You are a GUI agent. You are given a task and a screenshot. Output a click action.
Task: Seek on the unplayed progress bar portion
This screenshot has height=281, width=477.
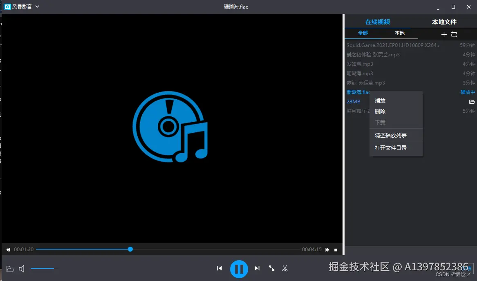pyautogui.click(x=216, y=249)
